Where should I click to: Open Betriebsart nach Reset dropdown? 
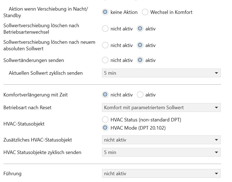(161, 107)
